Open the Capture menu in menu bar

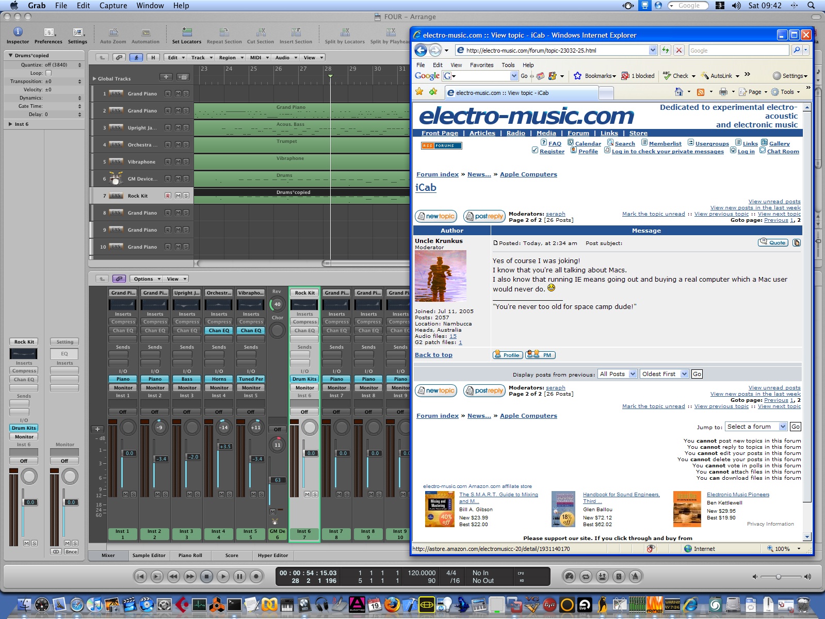[x=113, y=6]
